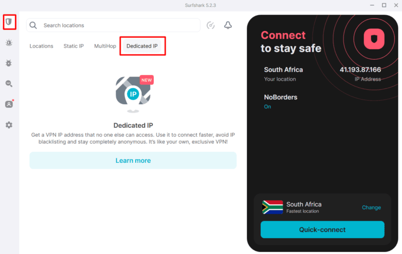402x254 pixels.
Task: Open the notifications bell
Action: [x=228, y=25]
